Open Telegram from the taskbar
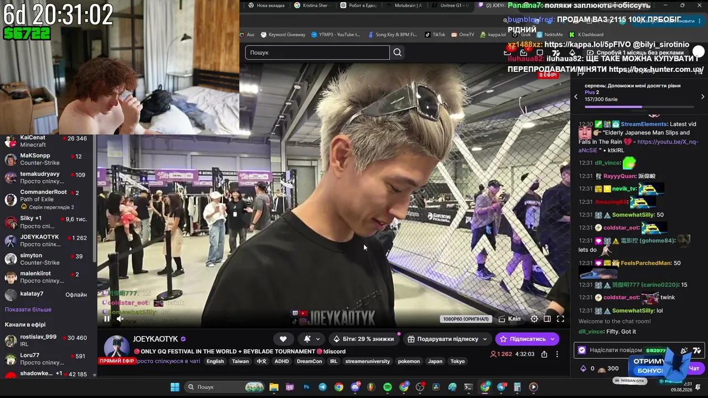The height and width of the screenshot is (398, 708). click(322, 387)
